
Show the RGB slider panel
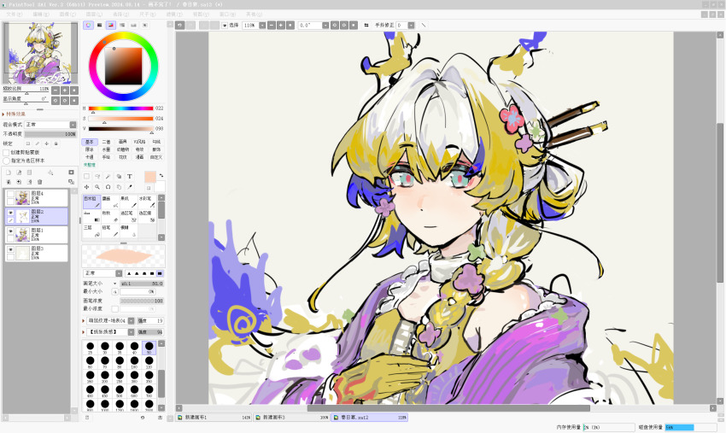tap(100, 25)
